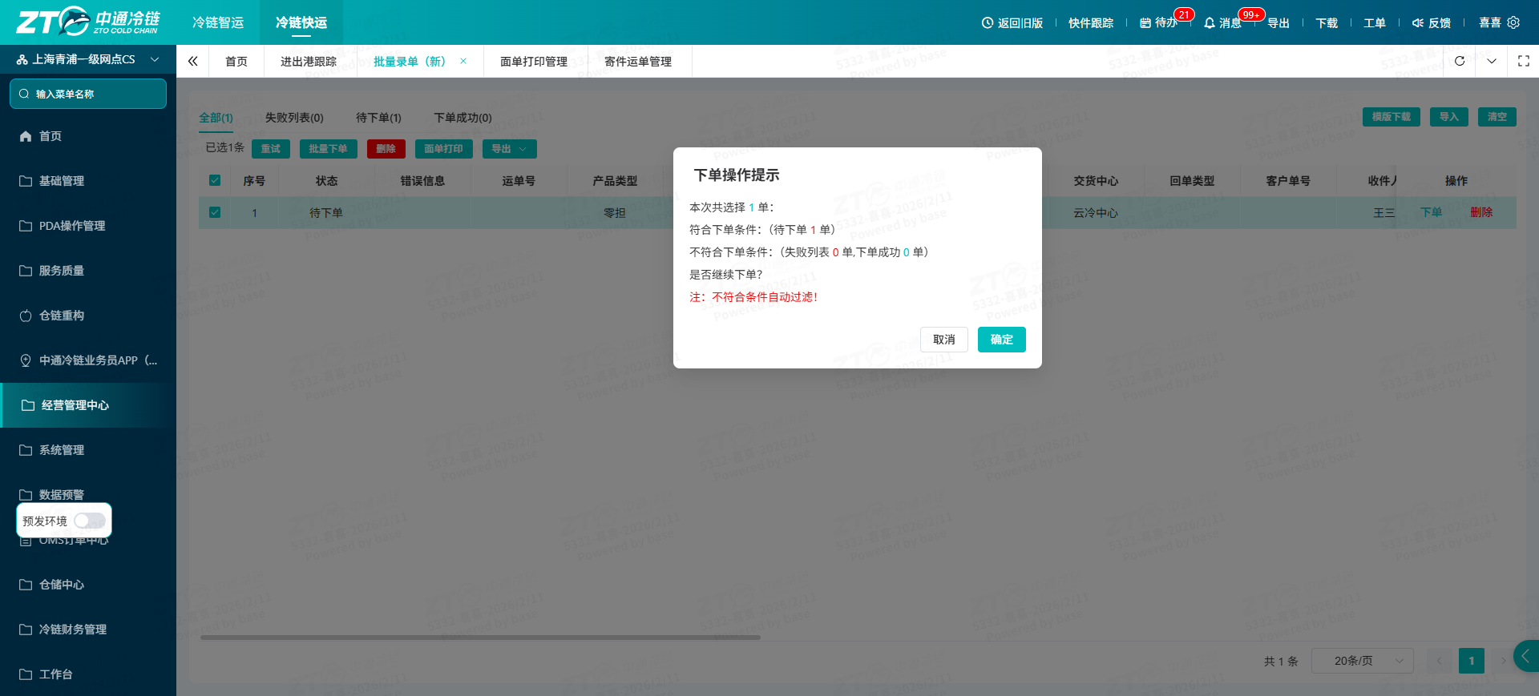Open the 20条/页 page size dropdown
1539x696 pixels.
pos(1363,661)
